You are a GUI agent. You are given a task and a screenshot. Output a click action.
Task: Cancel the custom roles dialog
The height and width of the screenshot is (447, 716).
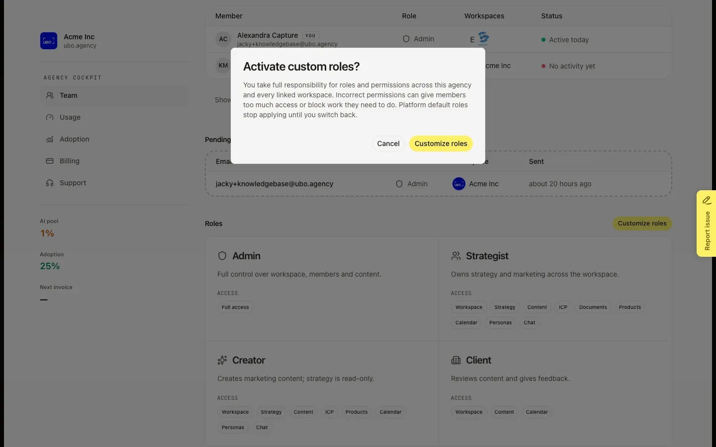pyautogui.click(x=388, y=144)
